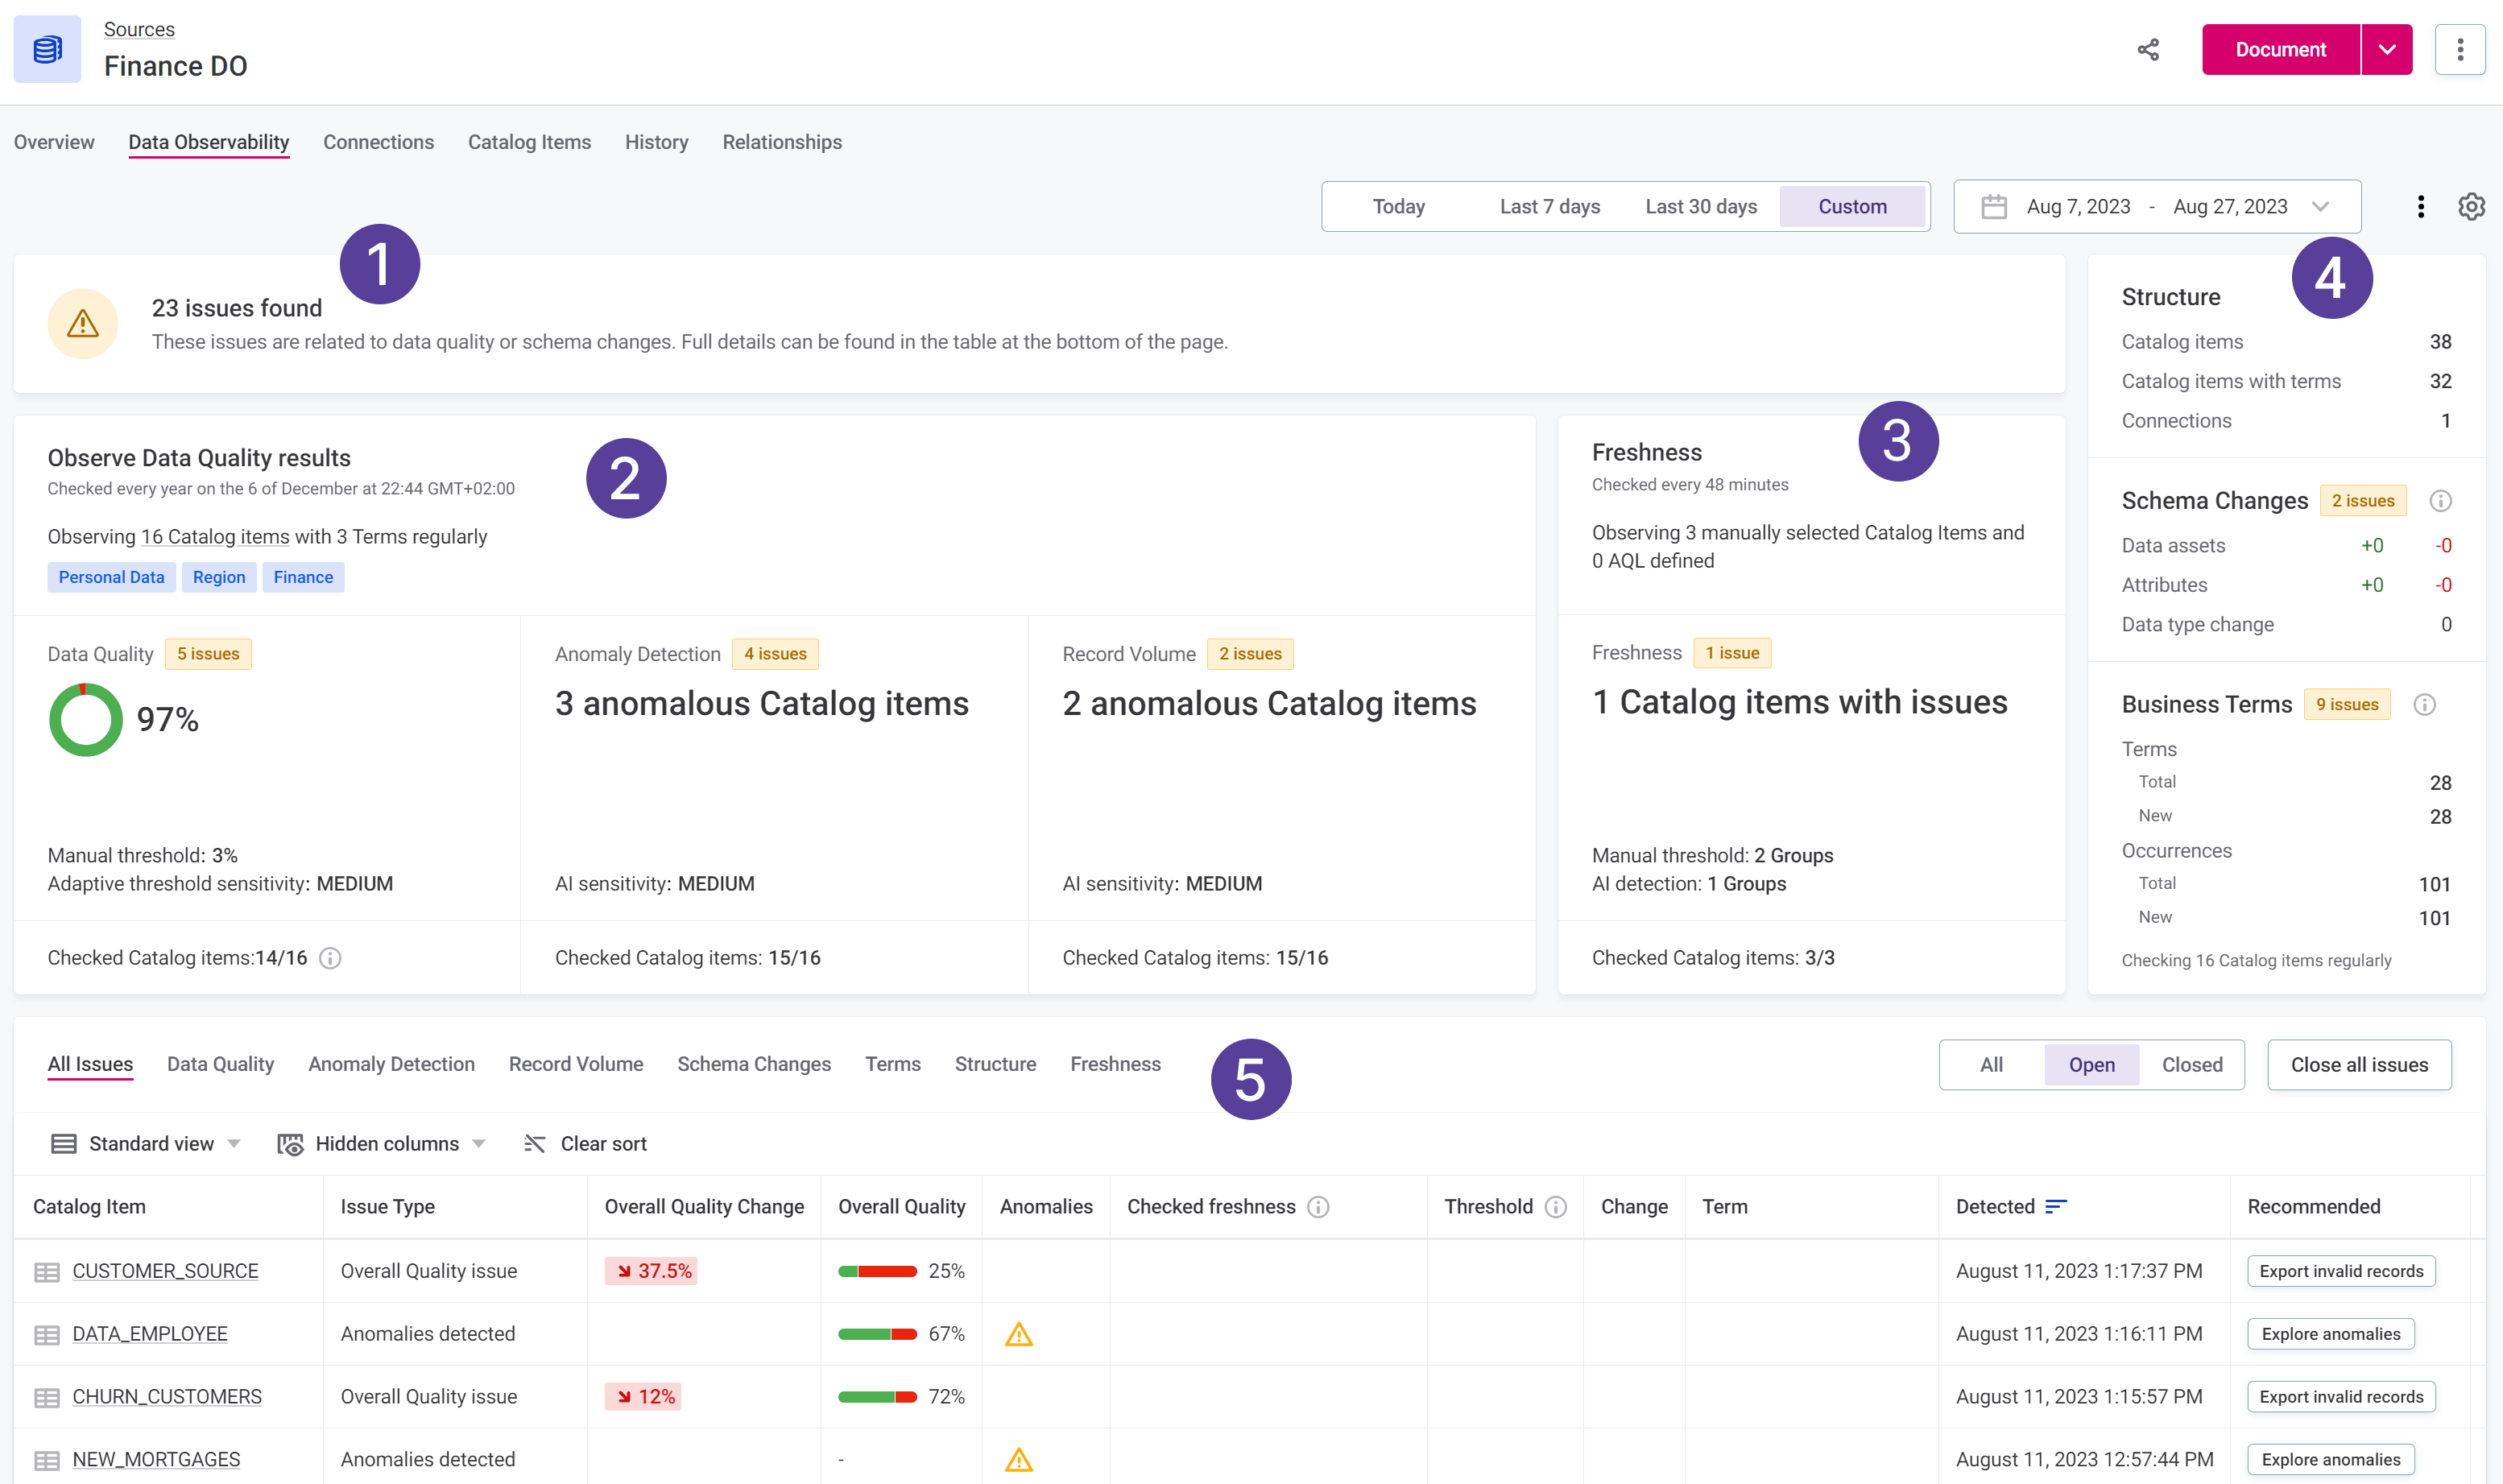The width and height of the screenshot is (2503, 1484).
Task: Expand the Document button dropdown arrow
Action: pos(2386,50)
